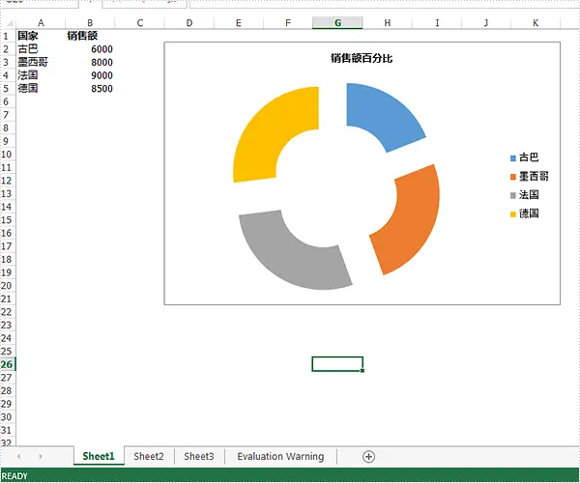This screenshot has height=483, width=580.
Task: Click cell with value 8000
Action: point(90,62)
